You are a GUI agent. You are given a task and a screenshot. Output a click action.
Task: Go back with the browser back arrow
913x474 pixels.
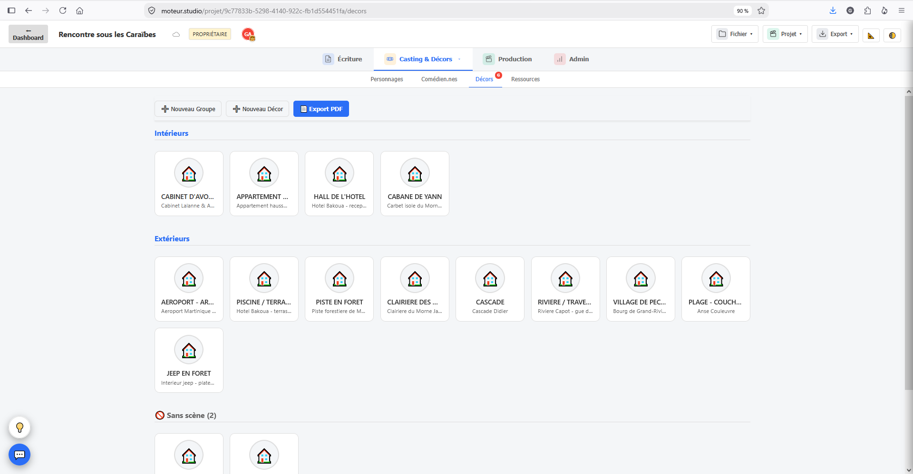29,10
